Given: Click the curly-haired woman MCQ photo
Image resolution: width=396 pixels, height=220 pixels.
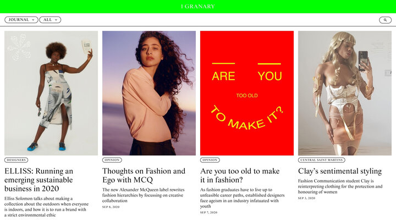Looking at the screenshot, I should 149,93.
